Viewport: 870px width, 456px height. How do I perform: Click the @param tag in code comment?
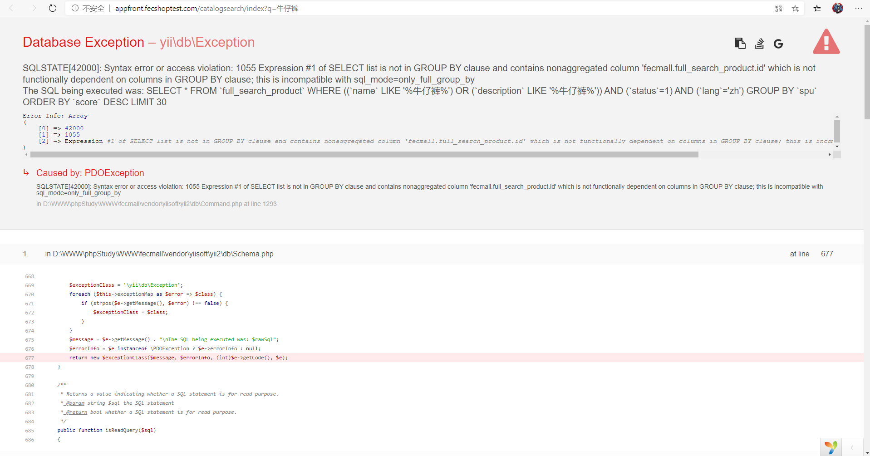75,403
